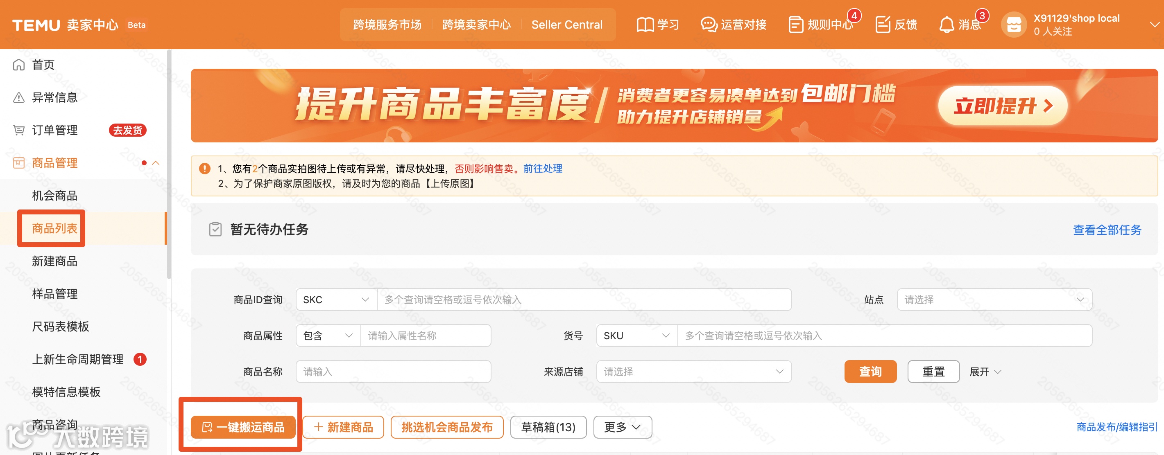The height and width of the screenshot is (455, 1164).
Task: Click the 商品名称 input field
Action: click(393, 372)
